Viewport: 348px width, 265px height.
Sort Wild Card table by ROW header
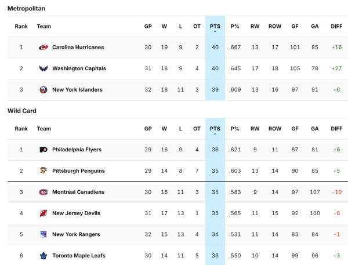pos(275,129)
